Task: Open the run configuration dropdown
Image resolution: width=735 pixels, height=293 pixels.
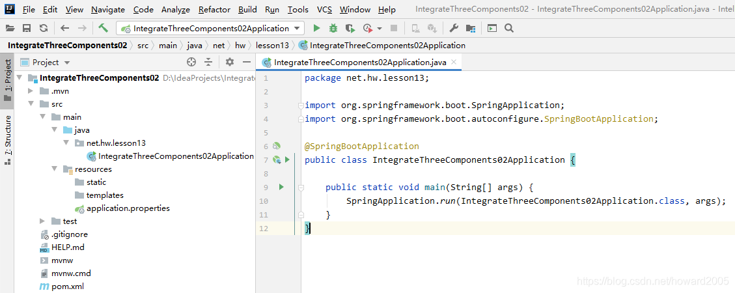Action: [210, 29]
